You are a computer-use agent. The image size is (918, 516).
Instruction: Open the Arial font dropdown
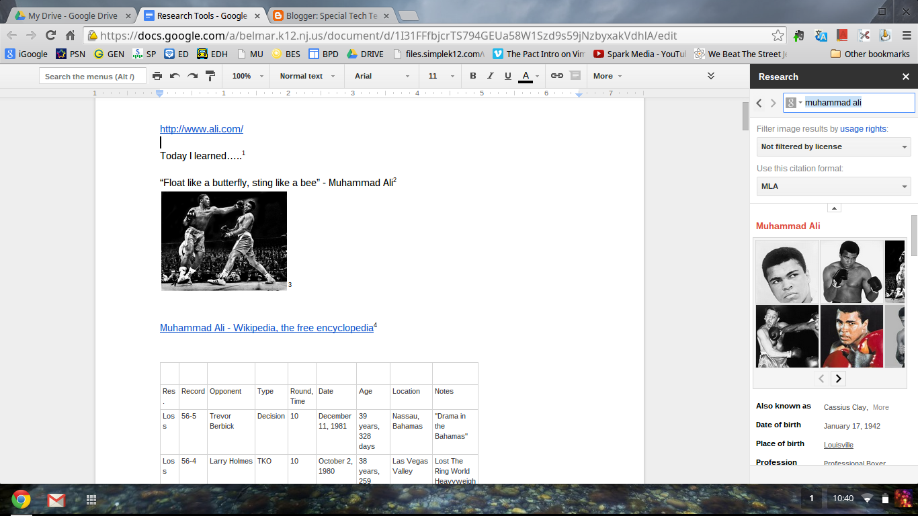pos(382,76)
